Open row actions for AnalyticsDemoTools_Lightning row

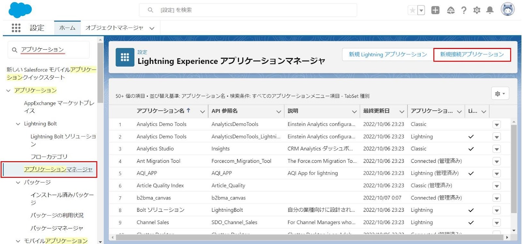(497, 137)
